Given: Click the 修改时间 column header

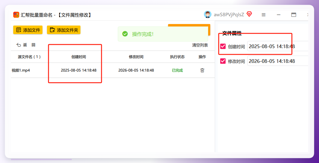Looking at the screenshot, I should 136,57.
